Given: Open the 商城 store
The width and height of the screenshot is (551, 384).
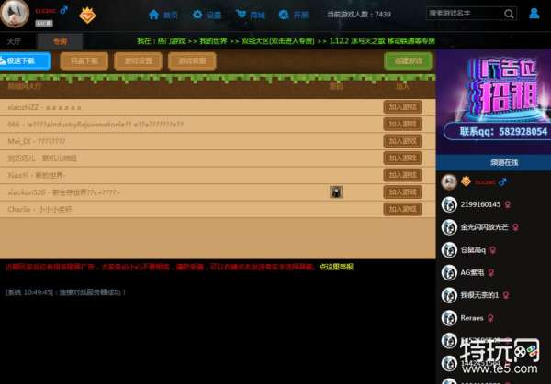Looking at the screenshot, I should [x=250, y=15].
